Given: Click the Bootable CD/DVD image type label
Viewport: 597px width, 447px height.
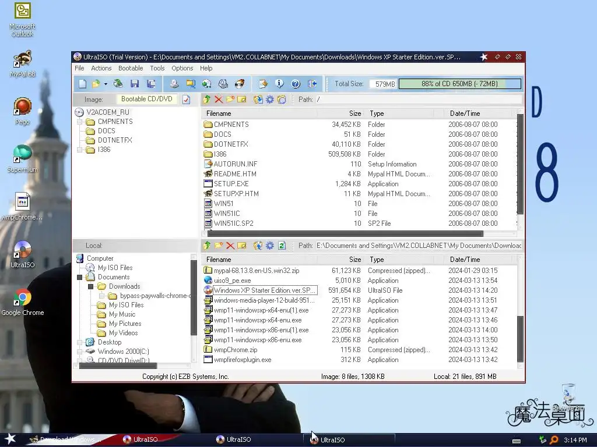Looking at the screenshot, I should 146,99.
